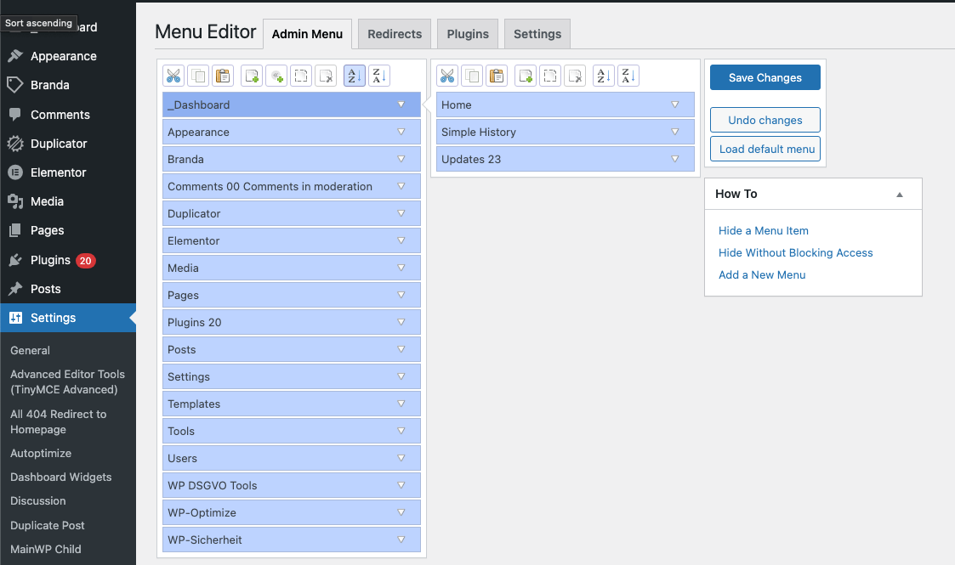Switch to the Admin Menu tab
Image resolution: width=955 pixels, height=565 pixels.
307,34
